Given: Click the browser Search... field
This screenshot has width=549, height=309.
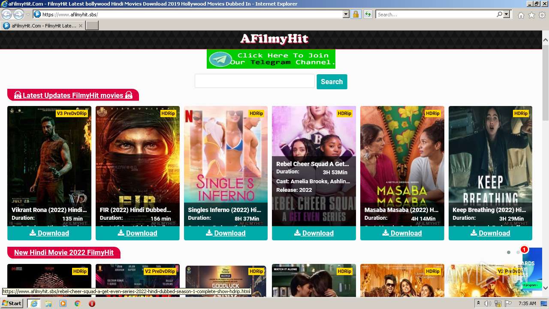Looking at the screenshot, I should (x=436, y=14).
